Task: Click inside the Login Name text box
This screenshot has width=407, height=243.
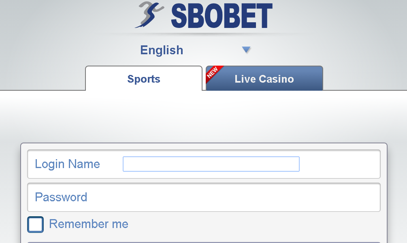Action: (211, 164)
